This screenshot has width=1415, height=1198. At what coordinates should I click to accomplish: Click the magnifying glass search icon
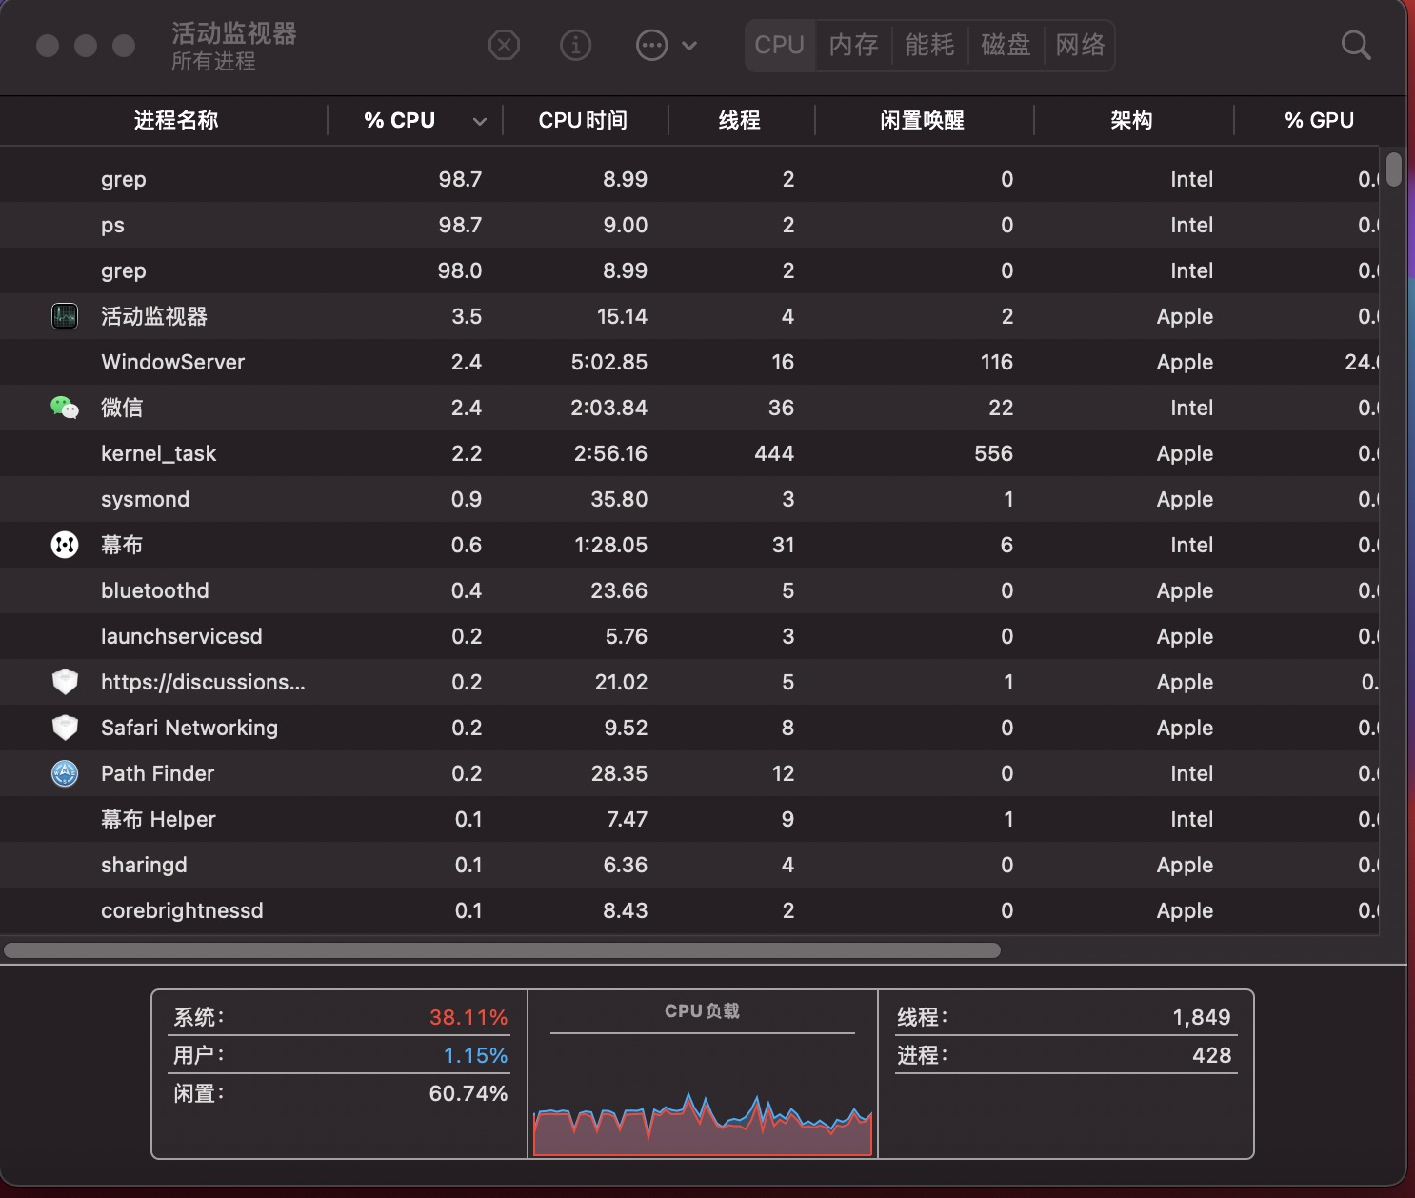[x=1355, y=45]
